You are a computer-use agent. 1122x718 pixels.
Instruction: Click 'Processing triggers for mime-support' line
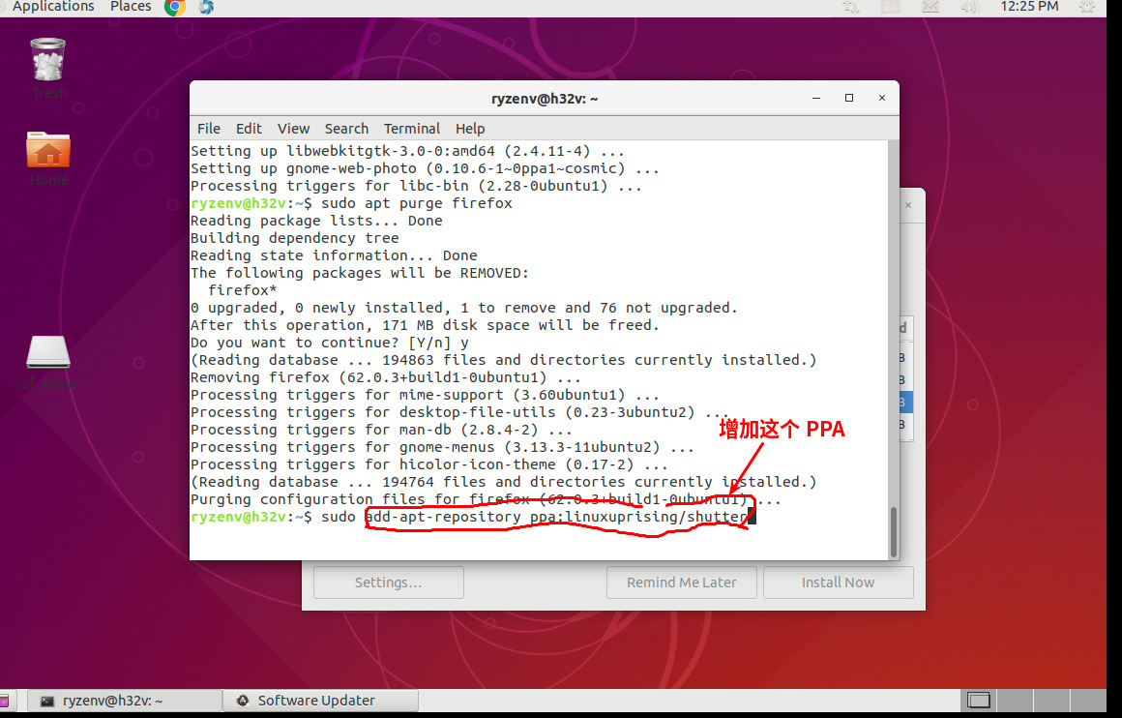pos(425,395)
